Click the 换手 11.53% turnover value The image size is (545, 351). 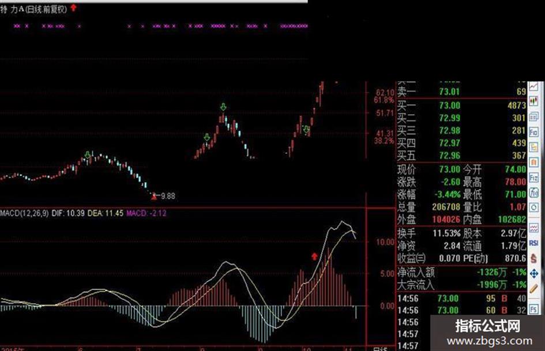pyautogui.click(x=446, y=233)
